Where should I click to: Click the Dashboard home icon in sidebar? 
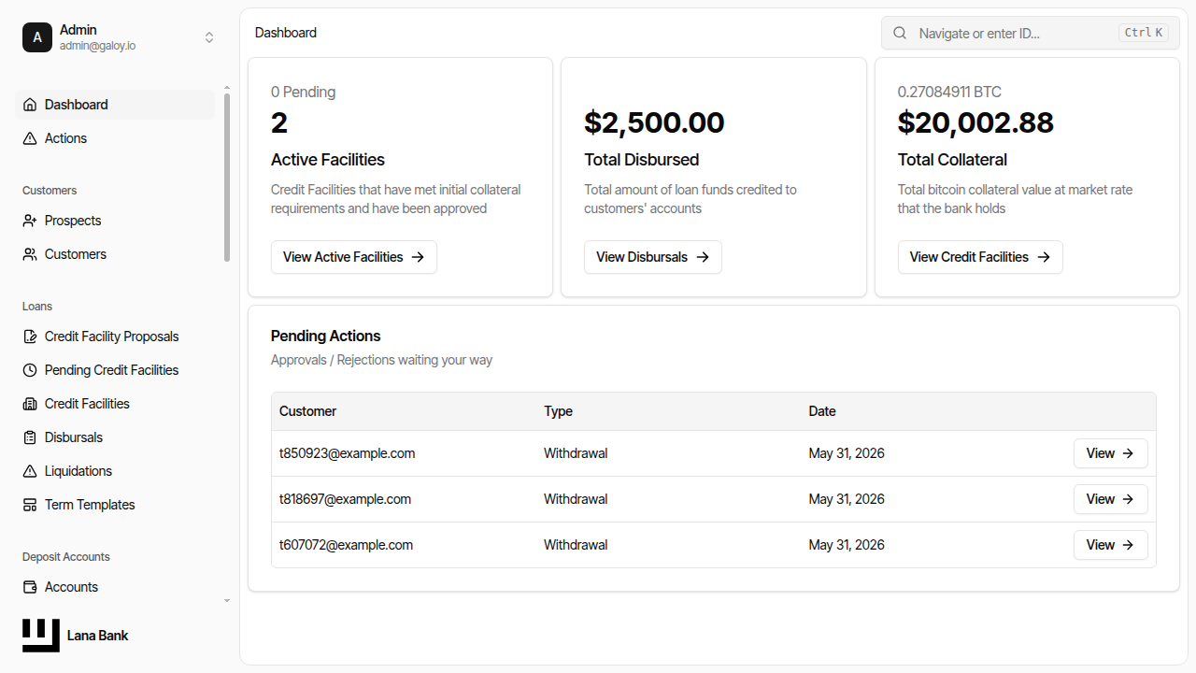(x=30, y=105)
